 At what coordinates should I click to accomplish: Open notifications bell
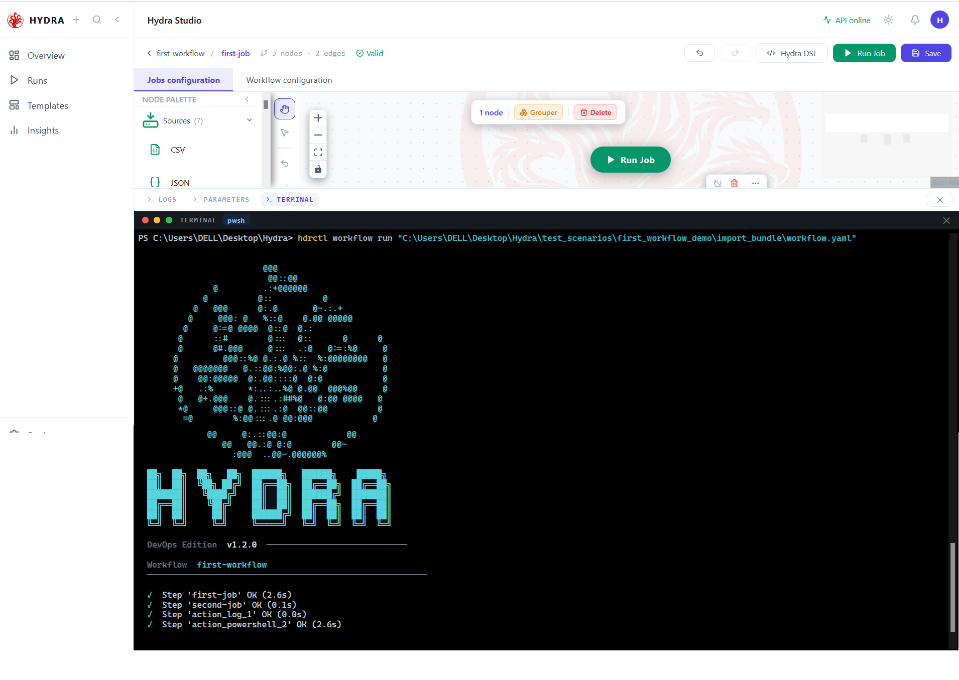915,20
